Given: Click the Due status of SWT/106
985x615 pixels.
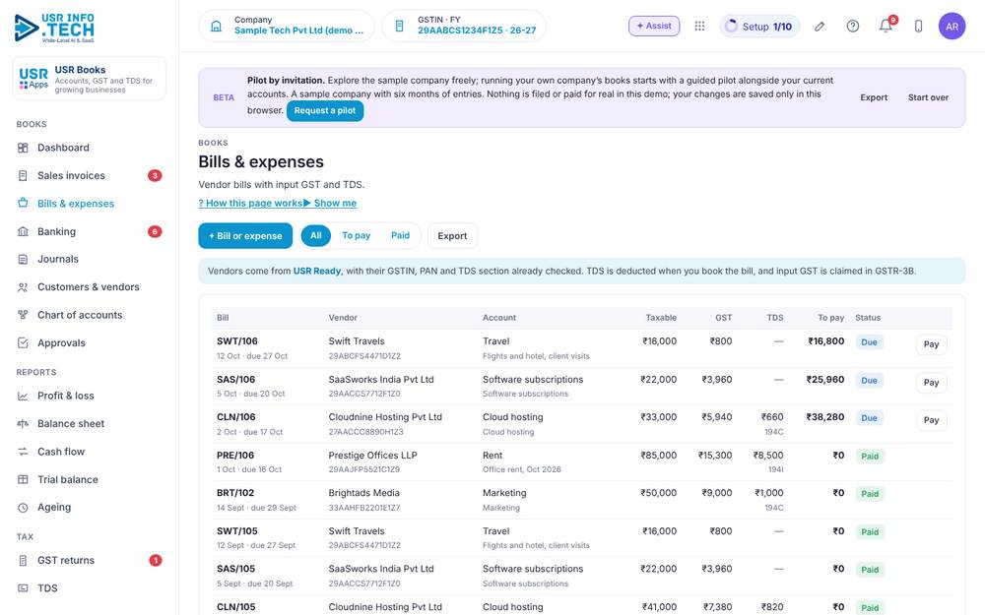Looking at the screenshot, I should 870,342.
